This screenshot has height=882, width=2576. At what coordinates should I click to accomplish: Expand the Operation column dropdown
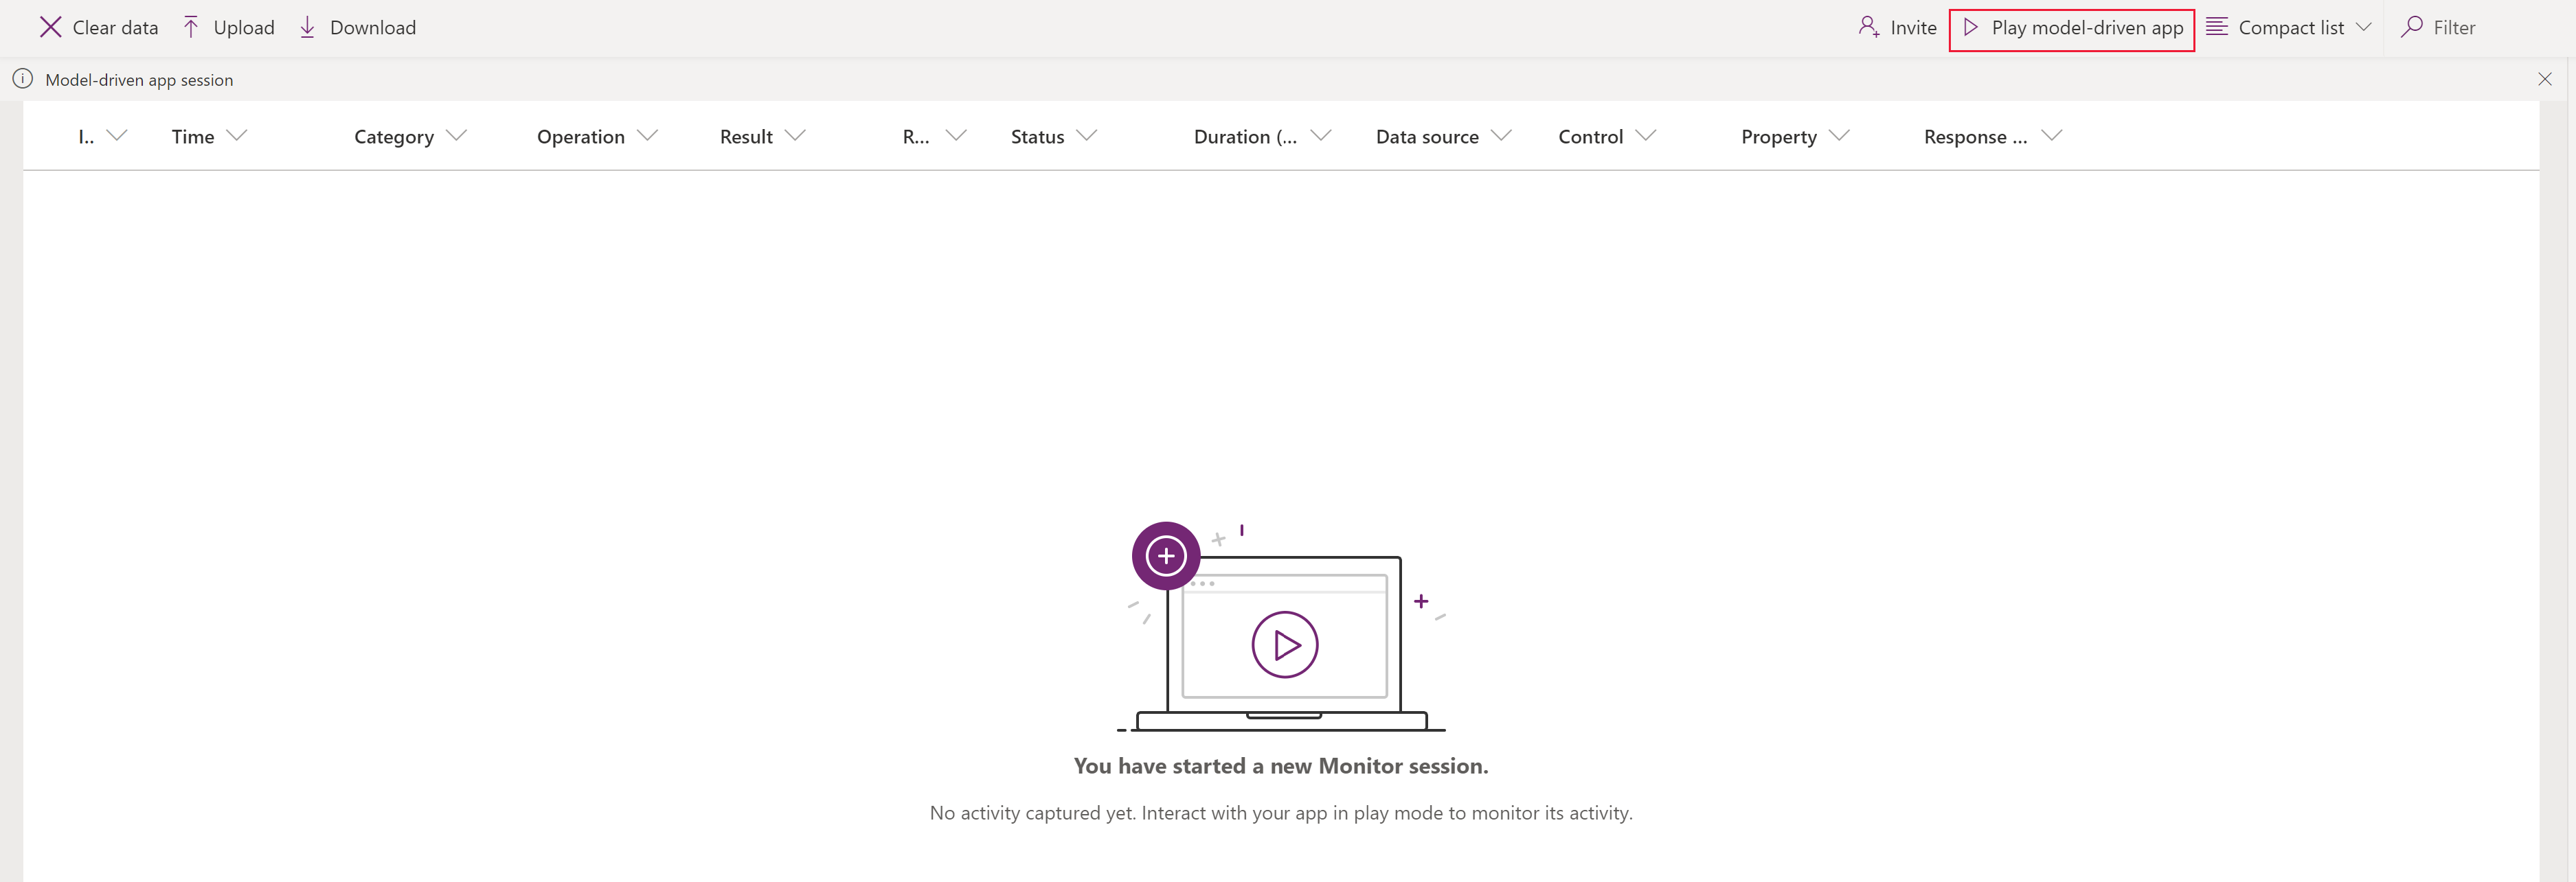[x=651, y=135]
